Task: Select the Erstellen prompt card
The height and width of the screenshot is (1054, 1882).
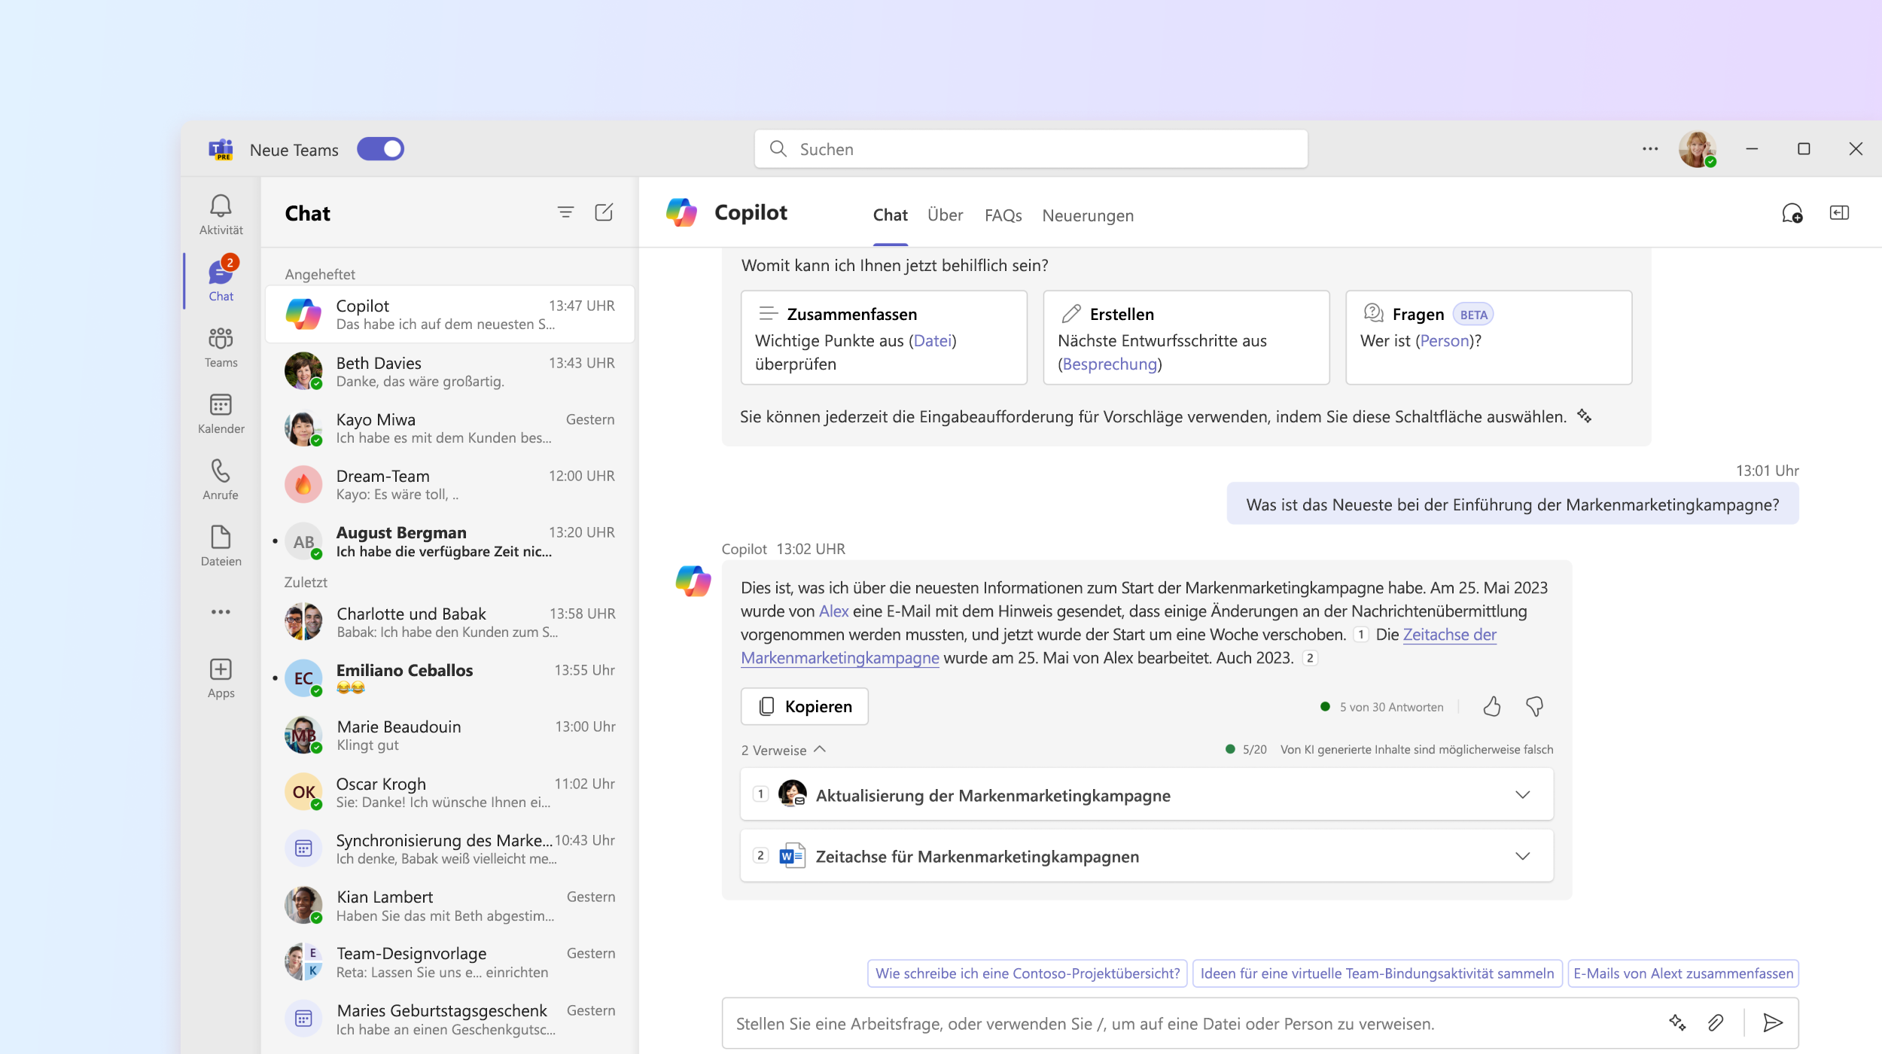Action: 1186,337
